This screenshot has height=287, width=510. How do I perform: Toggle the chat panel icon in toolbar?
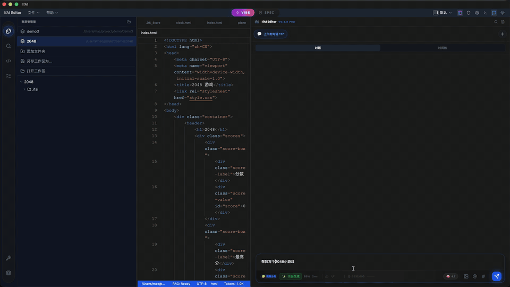(494, 13)
